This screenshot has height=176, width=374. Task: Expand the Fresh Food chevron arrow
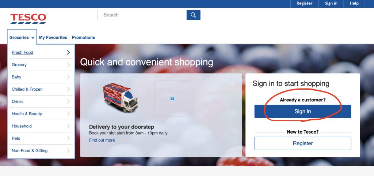tap(68, 52)
